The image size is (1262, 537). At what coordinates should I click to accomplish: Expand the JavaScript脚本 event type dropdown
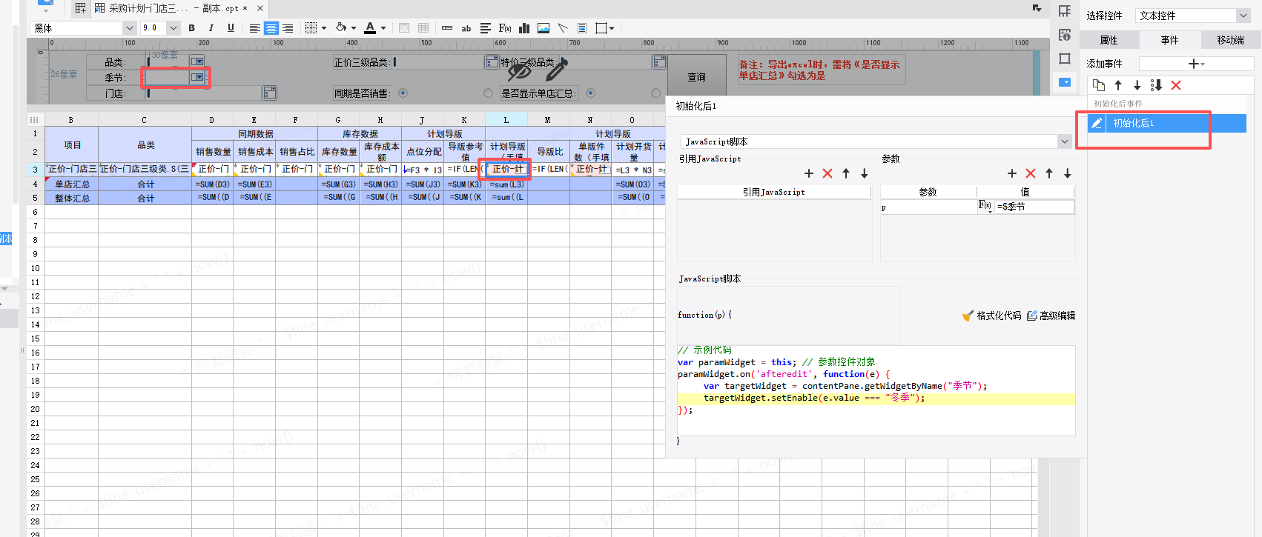point(1064,141)
